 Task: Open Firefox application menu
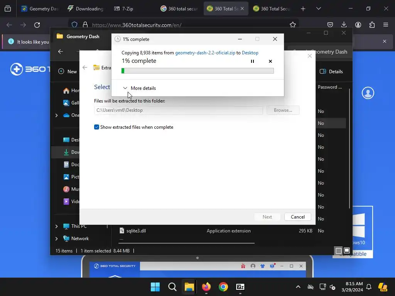[x=386, y=25]
